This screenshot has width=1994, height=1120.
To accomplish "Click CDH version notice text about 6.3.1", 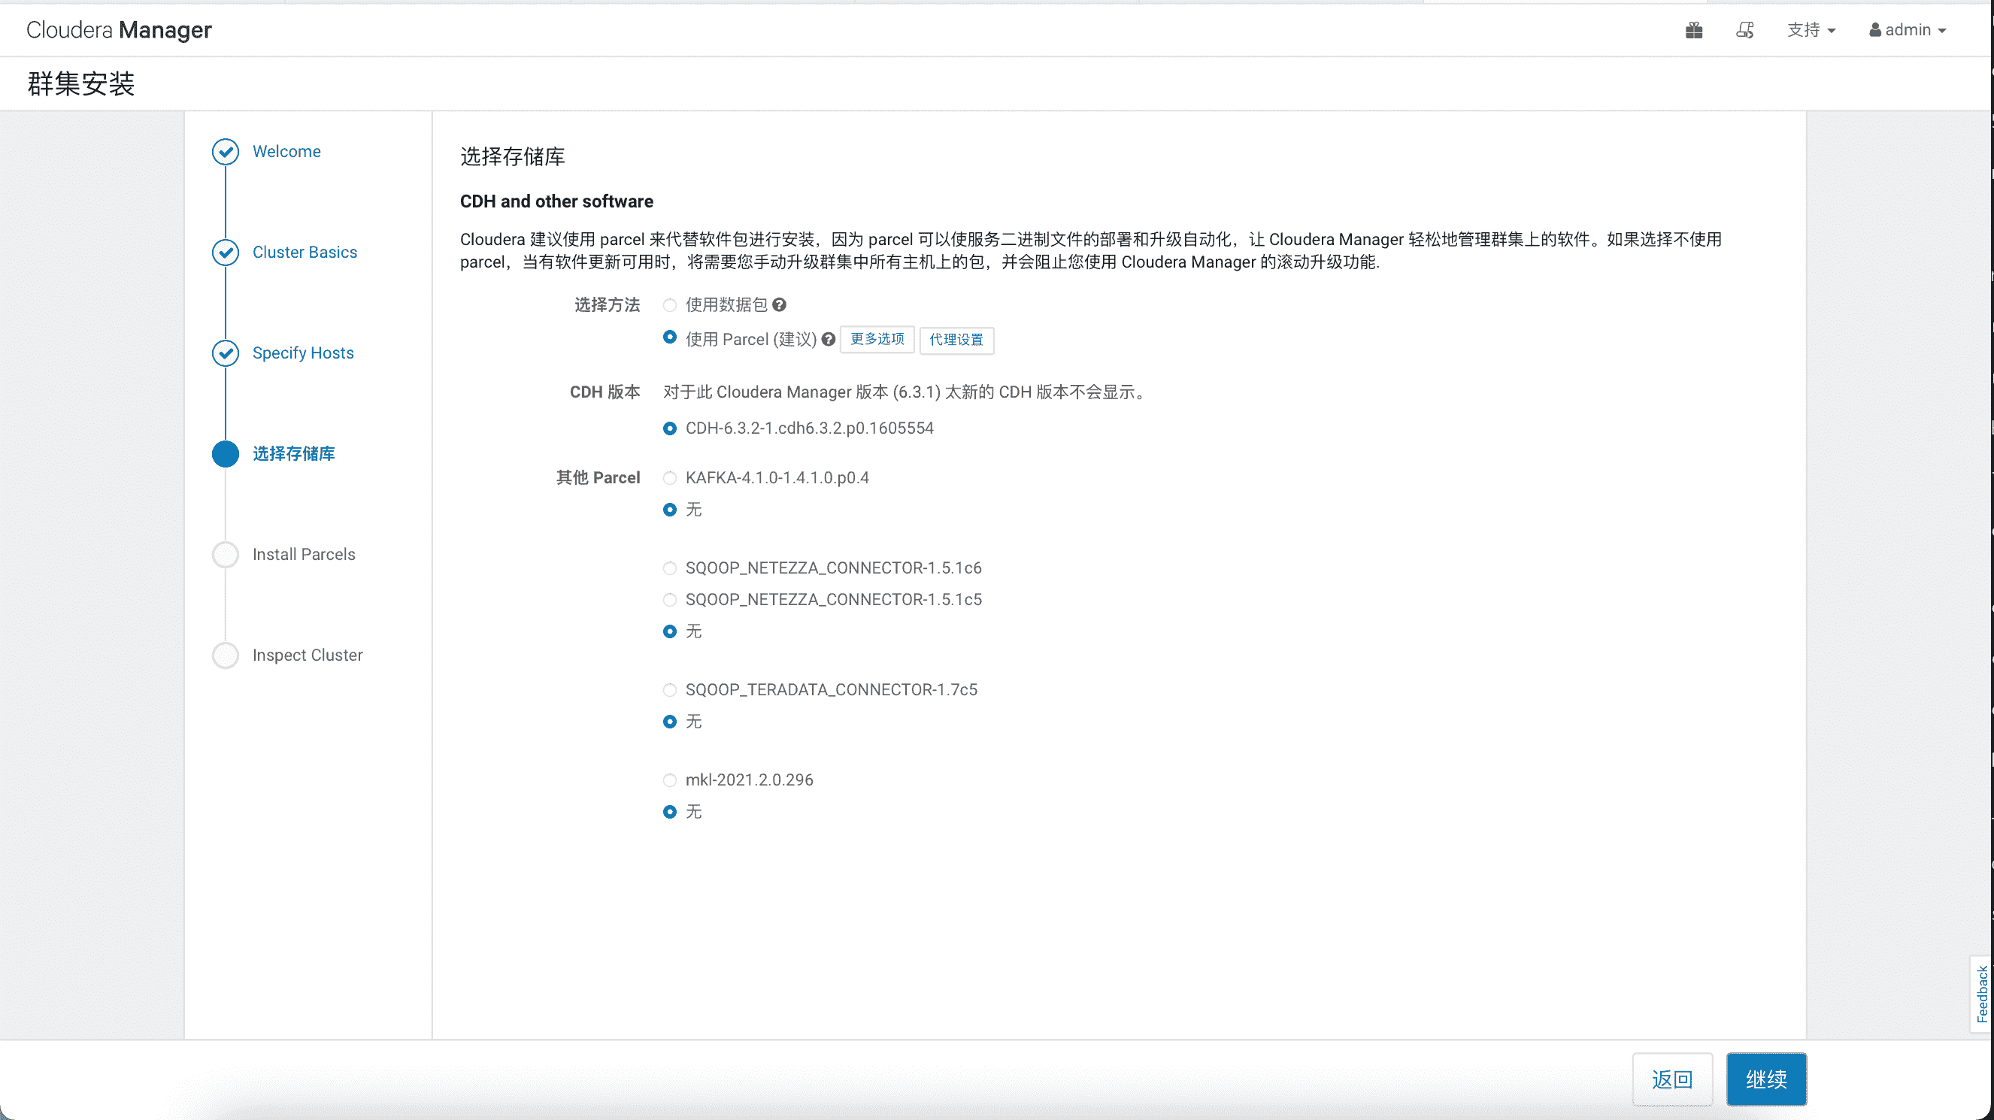I will 907,392.
